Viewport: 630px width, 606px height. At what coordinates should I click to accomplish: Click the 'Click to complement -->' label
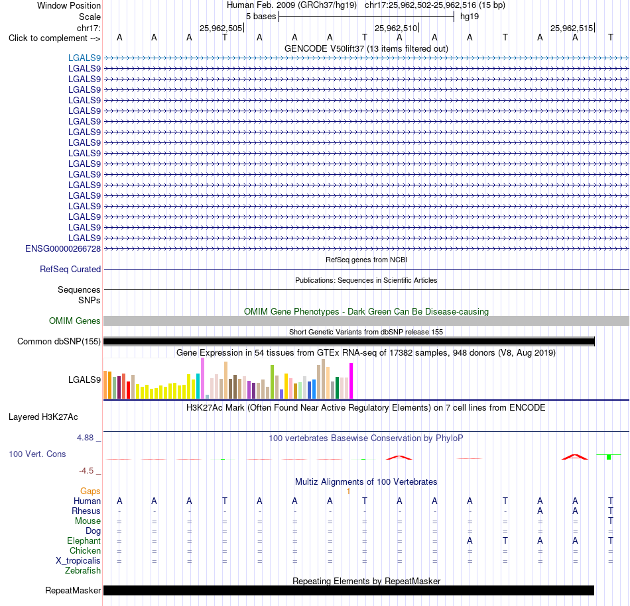(x=54, y=38)
